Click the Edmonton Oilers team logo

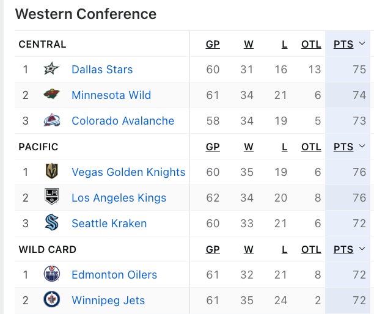[52, 275]
